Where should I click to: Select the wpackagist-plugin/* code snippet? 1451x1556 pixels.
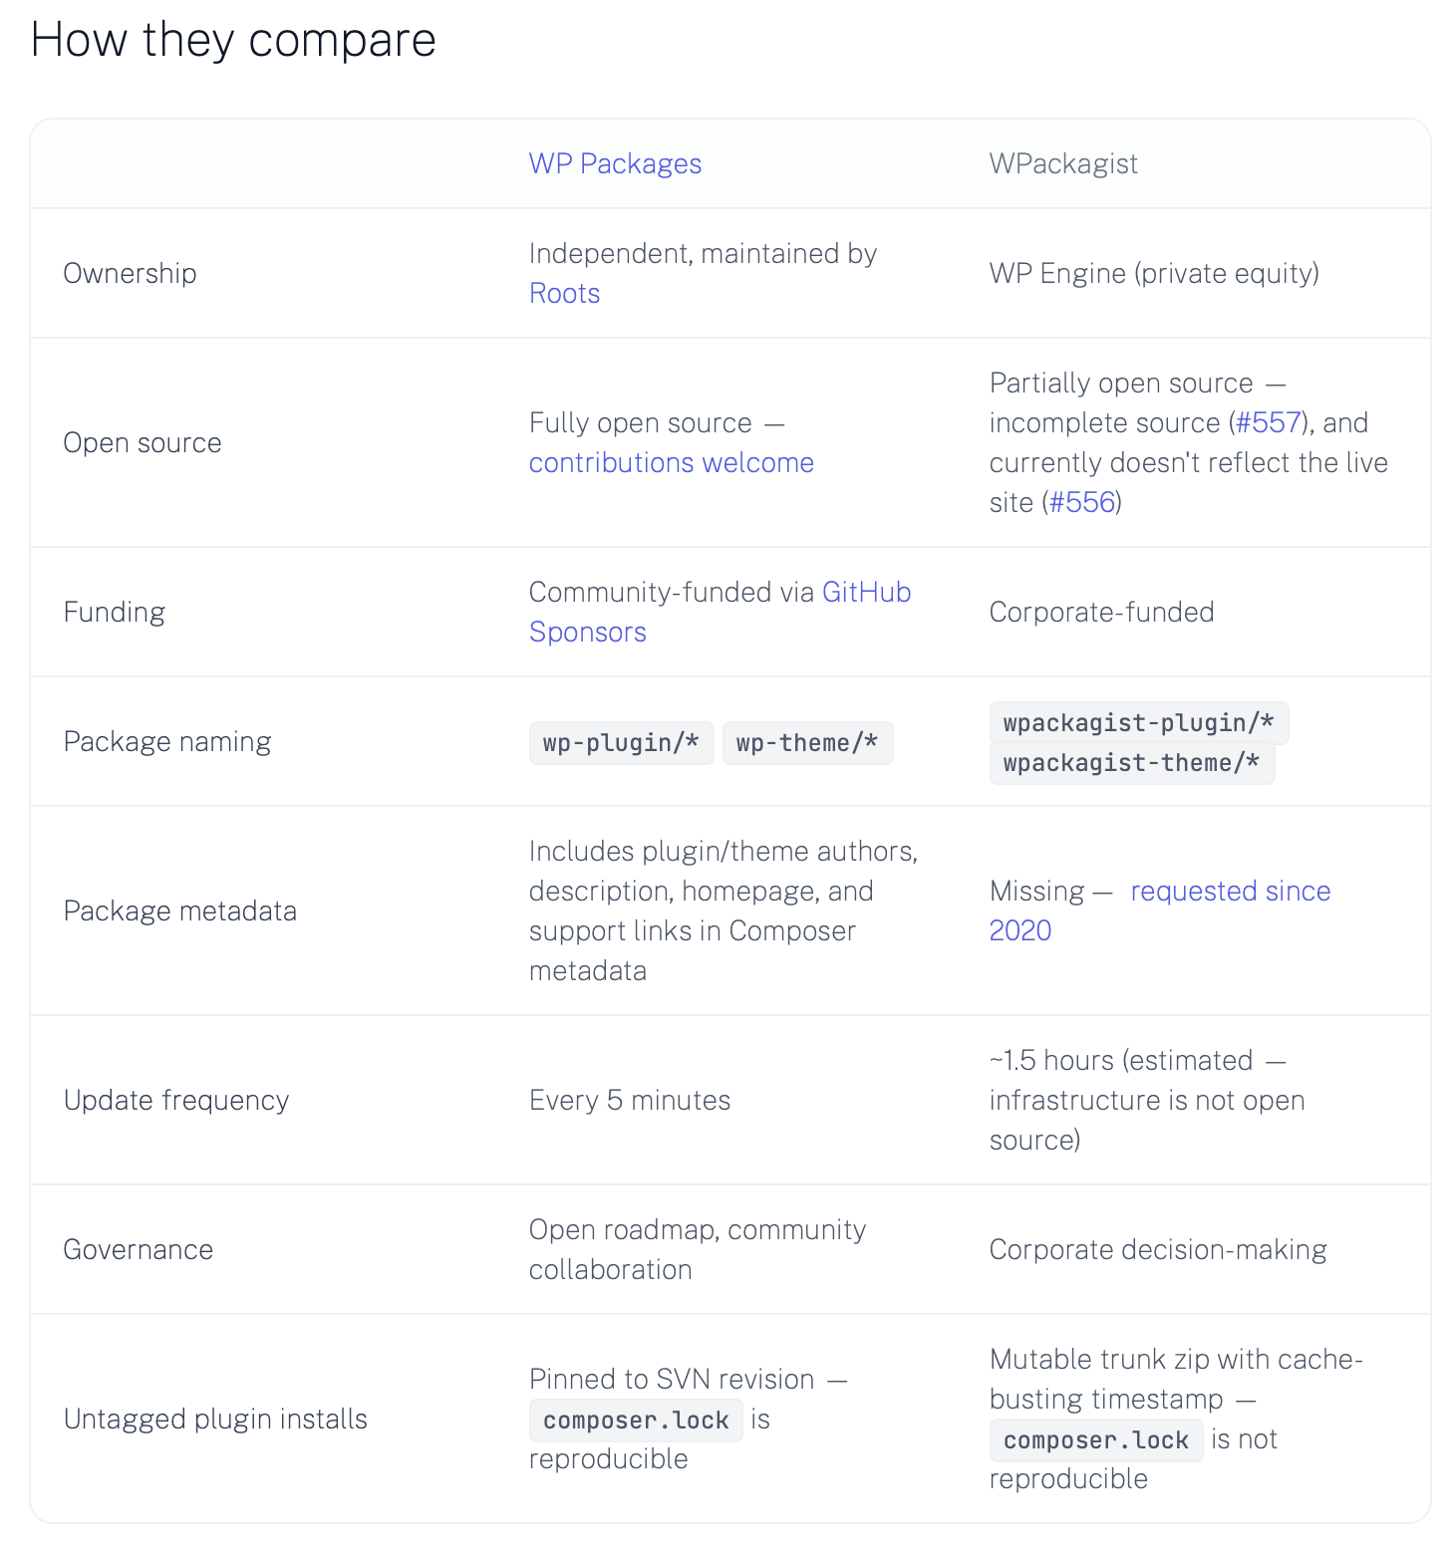click(1138, 723)
